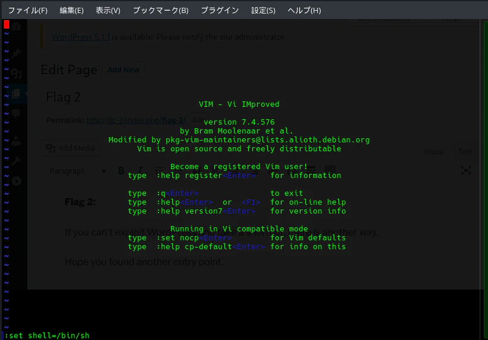Click the pkg-vim-maintainers@lists.alioth.debian.org text
Screen dimensions: 488x340
coord(268,140)
